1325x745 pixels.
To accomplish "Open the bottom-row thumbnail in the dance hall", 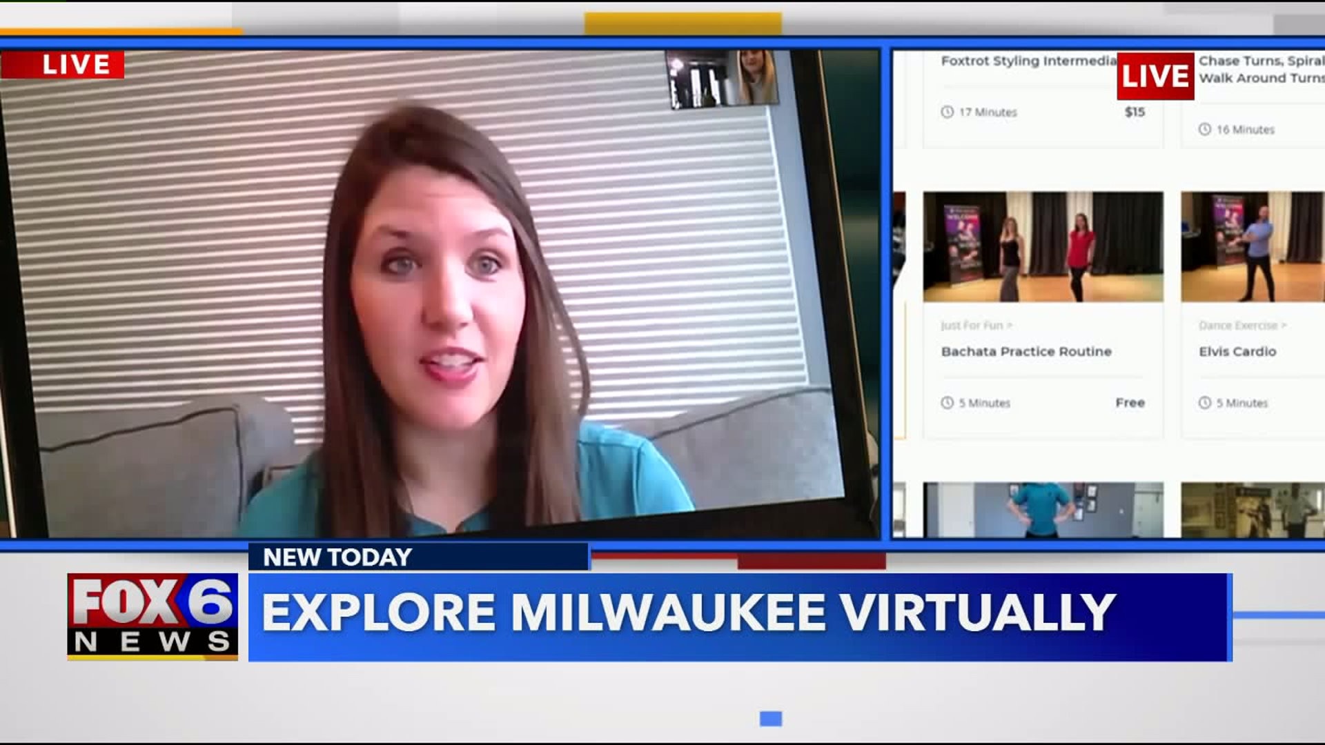I will click(1253, 510).
